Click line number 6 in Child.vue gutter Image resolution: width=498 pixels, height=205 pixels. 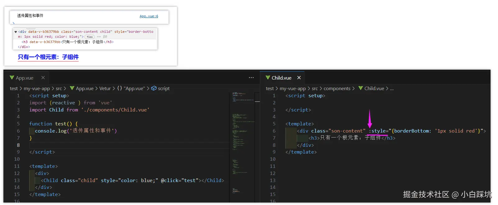point(274,131)
